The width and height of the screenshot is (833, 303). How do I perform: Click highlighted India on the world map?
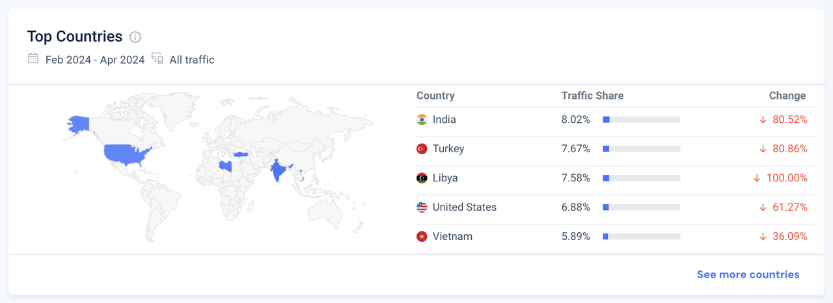click(x=279, y=170)
